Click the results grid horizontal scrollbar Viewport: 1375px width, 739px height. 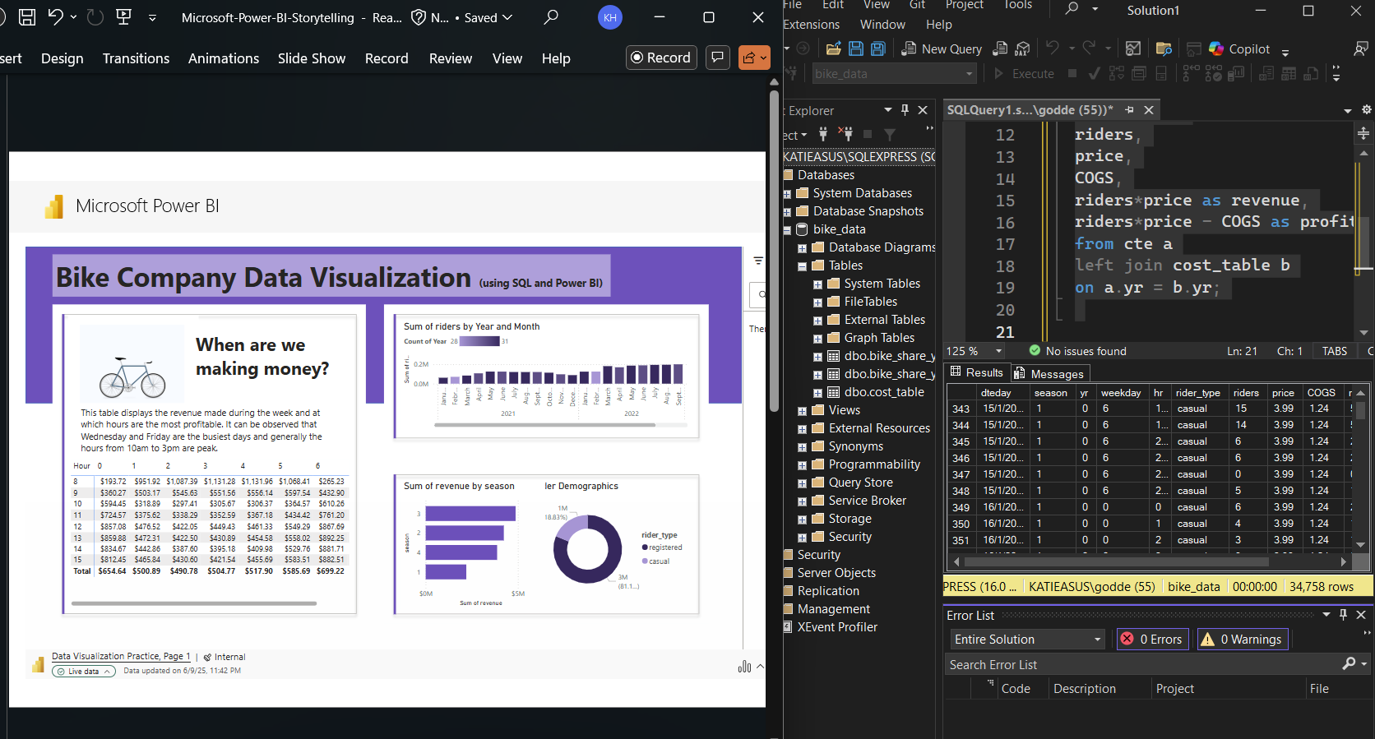click(1116, 562)
